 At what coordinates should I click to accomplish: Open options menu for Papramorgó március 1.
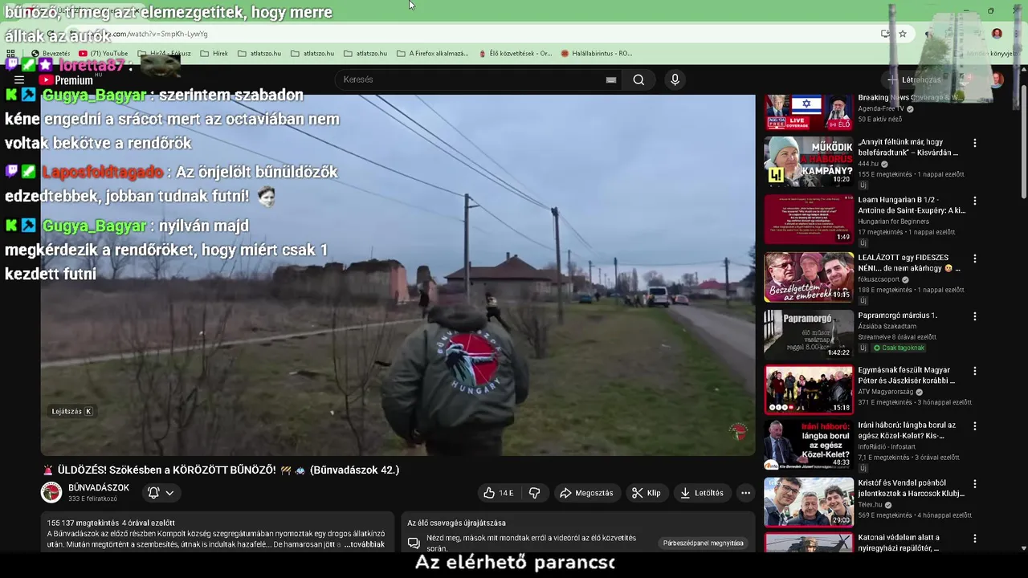coord(975,316)
